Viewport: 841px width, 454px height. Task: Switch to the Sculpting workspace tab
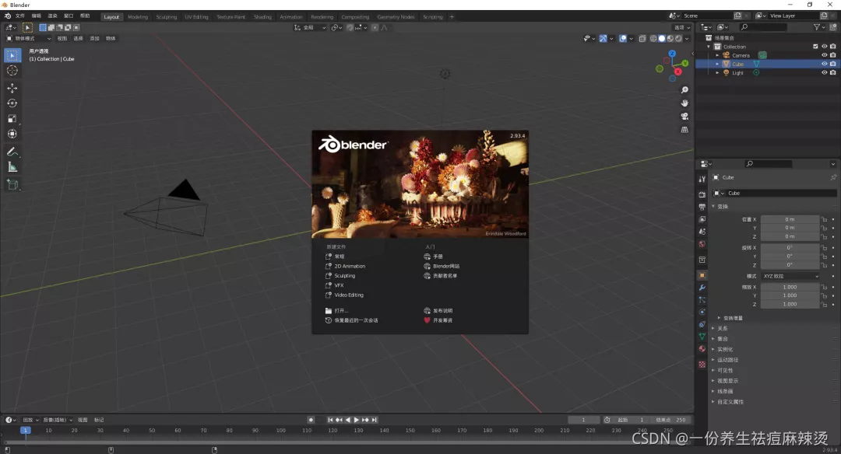coord(167,16)
